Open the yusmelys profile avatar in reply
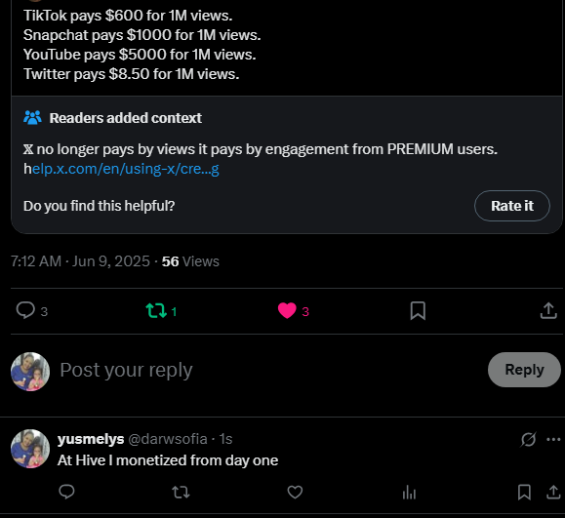Viewport: 565px width, 518px height. pos(30,449)
